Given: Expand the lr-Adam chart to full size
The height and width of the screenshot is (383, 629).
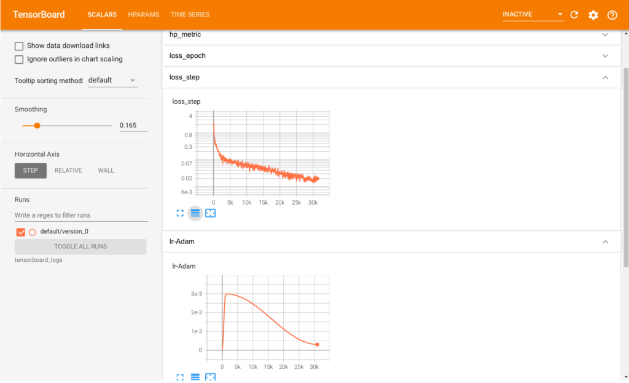Looking at the screenshot, I should pos(180,377).
